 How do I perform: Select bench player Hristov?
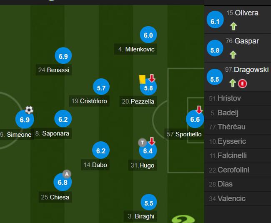tap(238, 98)
